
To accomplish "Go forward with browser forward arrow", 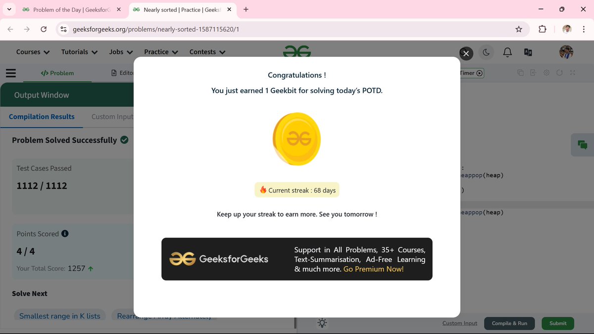I will tap(27, 29).
